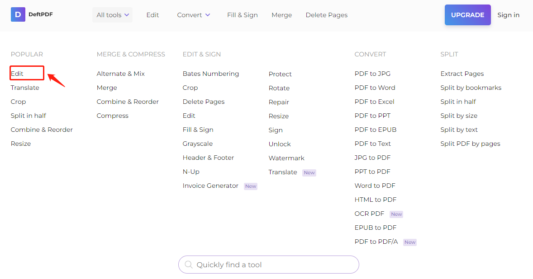Screen dimensions: 533x279
Task: Collapse the All tools selector
Action: point(112,14)
